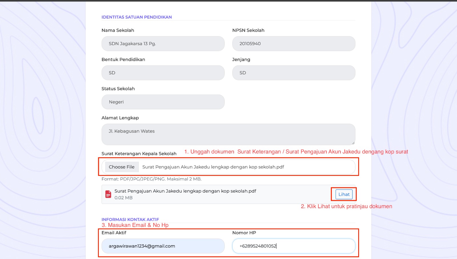Image resolution: width=457 pixels, height=259 pixels.
Task: Click Lihat to preview the document
Action: click(x=344, y=194)
